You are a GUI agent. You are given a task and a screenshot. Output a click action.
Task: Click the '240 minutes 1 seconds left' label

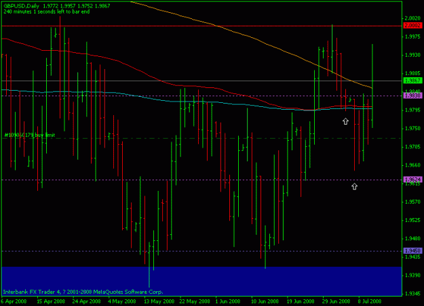pos(47,12)
